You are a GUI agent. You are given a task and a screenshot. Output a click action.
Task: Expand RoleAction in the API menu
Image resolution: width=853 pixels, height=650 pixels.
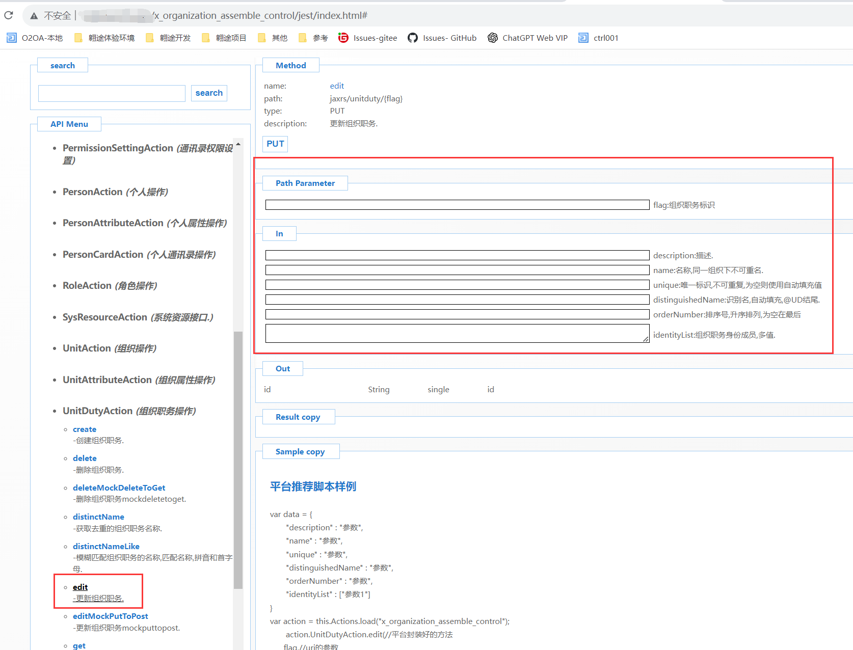(109, 286)
